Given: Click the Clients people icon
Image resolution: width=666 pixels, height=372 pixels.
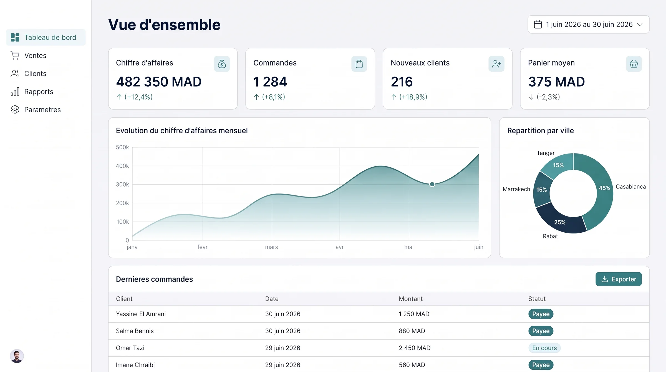Looking at the screenshot, I should (x=15, y=74).
